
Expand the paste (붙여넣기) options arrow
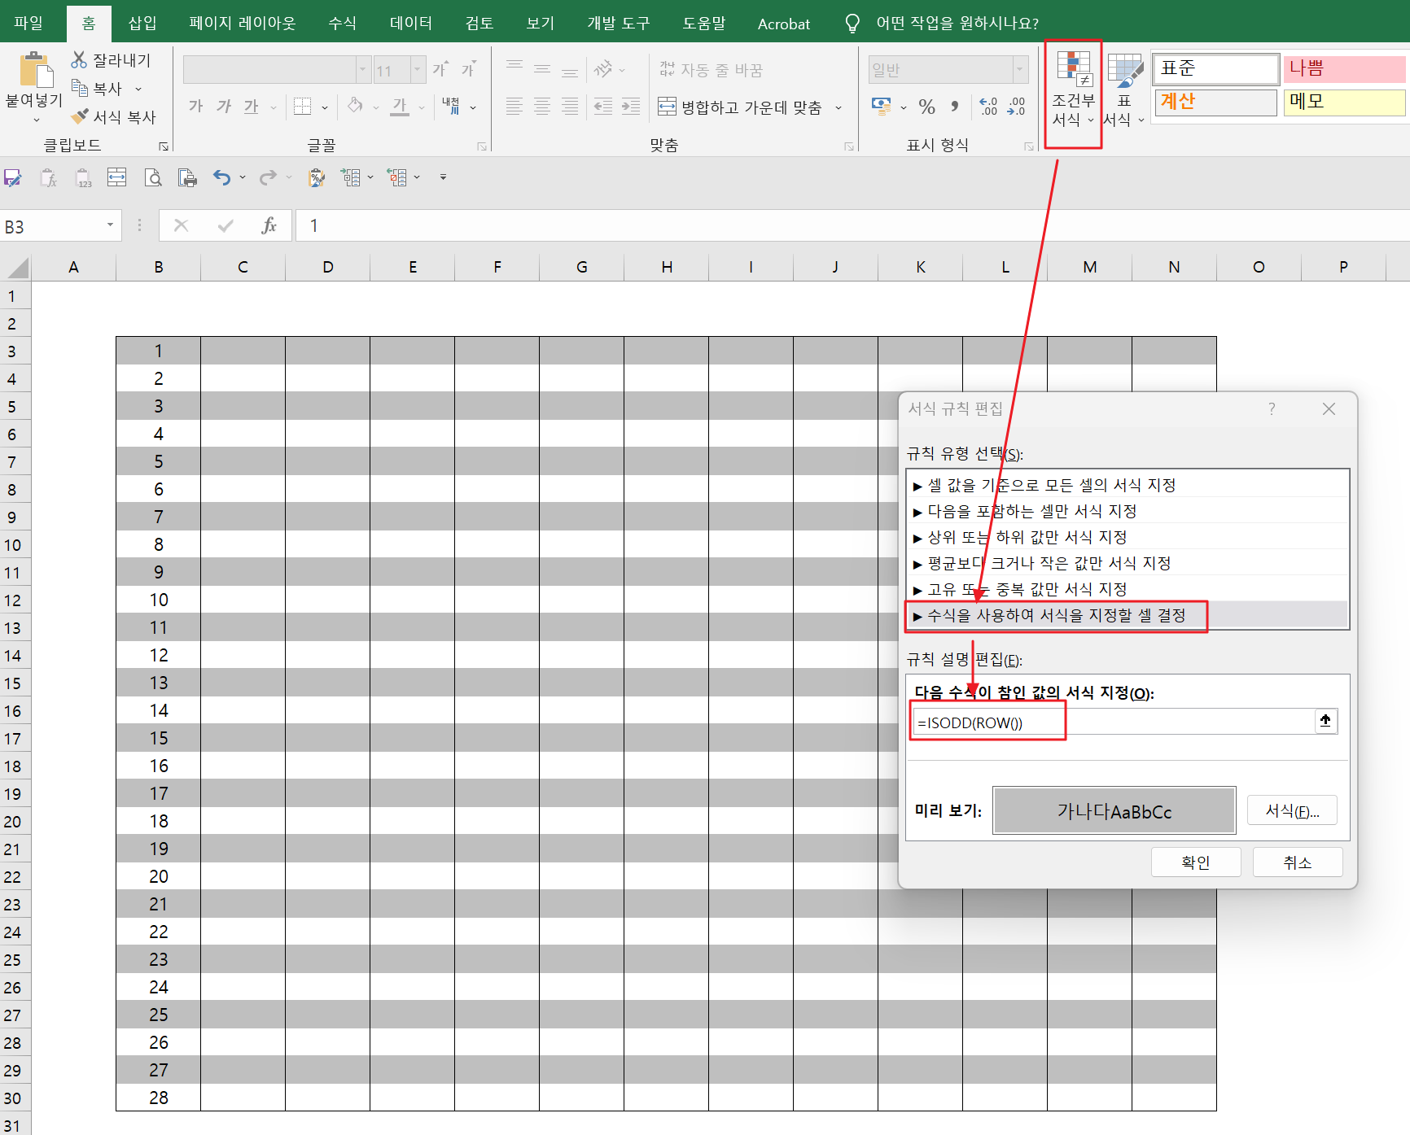36,120
